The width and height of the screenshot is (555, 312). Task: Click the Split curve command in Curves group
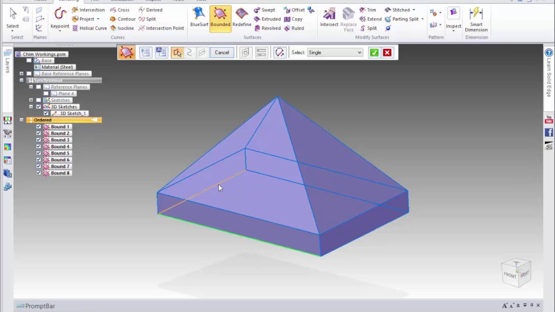click(147, 19)
